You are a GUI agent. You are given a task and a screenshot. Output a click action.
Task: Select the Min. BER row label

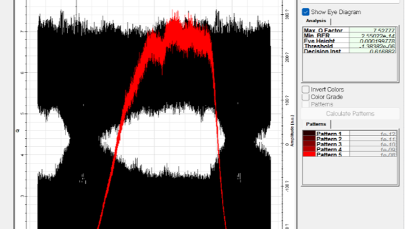pyautogui.click(x=326, y=36)
